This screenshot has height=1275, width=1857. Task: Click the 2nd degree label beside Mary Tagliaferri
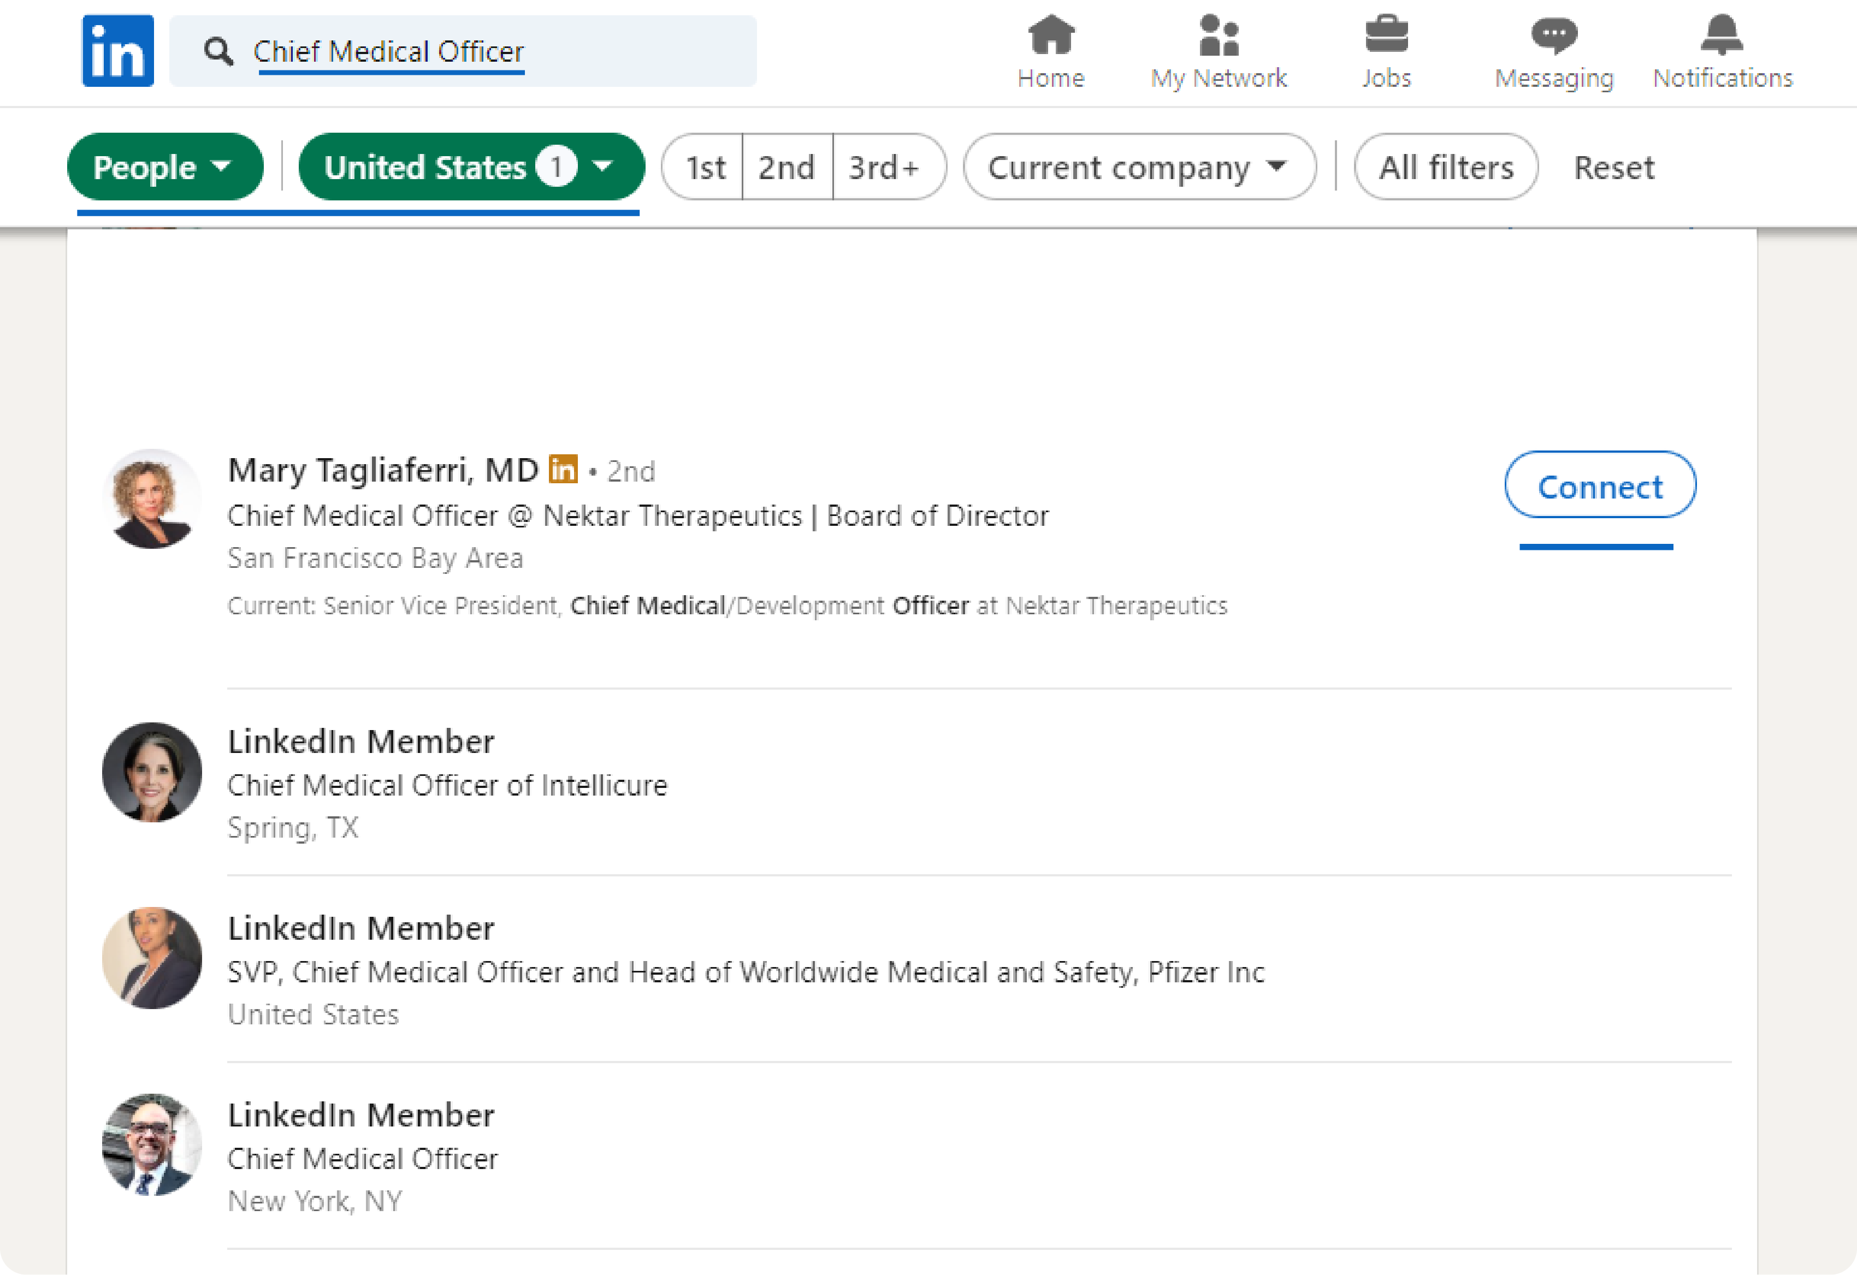pos(631,471)
